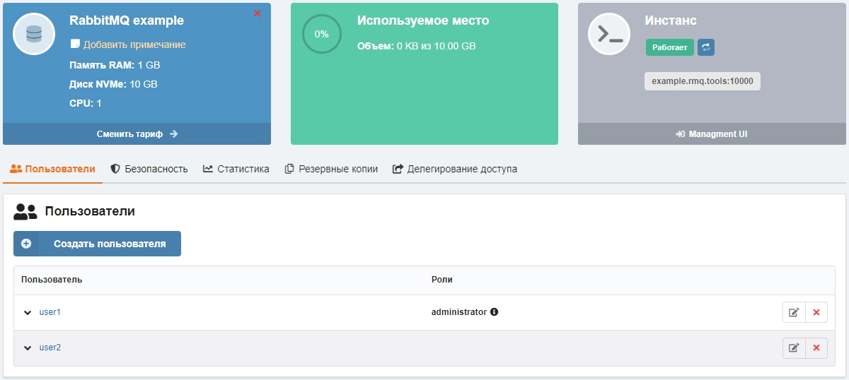The width and height of the screenshot is (849, 380).
Task: Click Сменить тариф button
Action: 137,133
